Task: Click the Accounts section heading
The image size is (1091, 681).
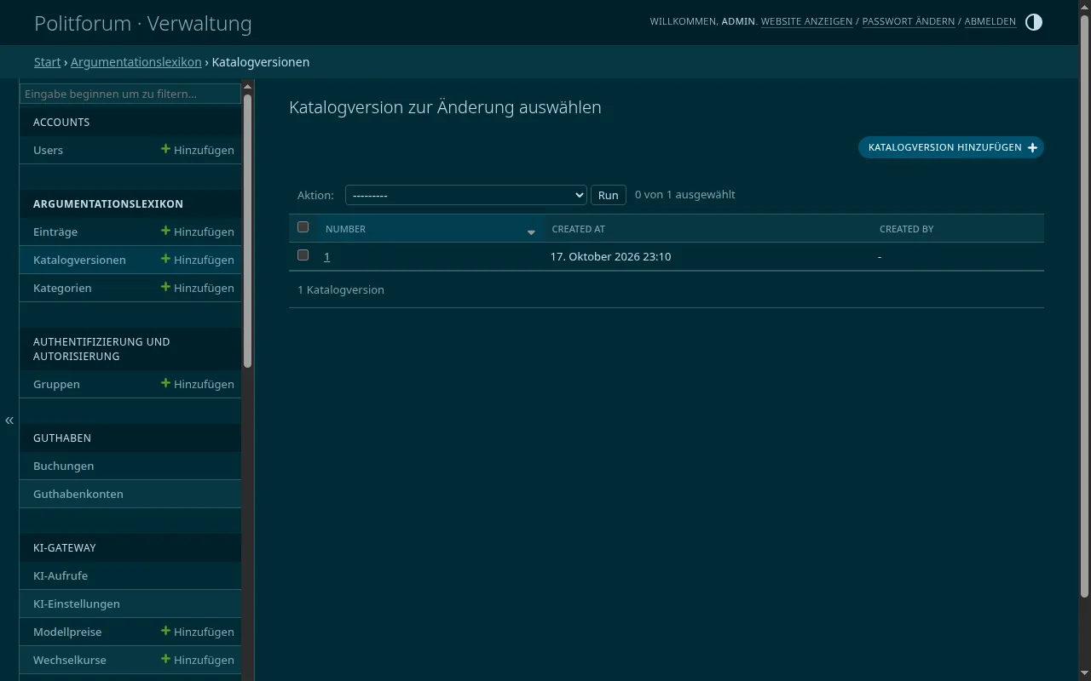Action: coord(61,122)
